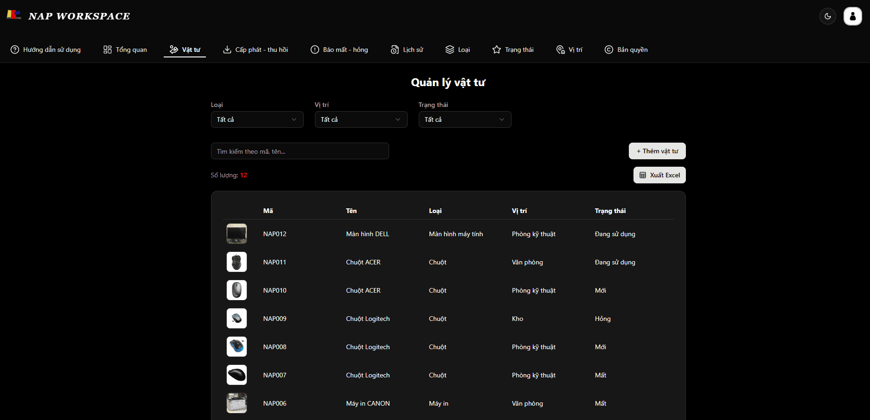Select the NAP006 Máy in CANON row
870x420 pixels.
368,403
